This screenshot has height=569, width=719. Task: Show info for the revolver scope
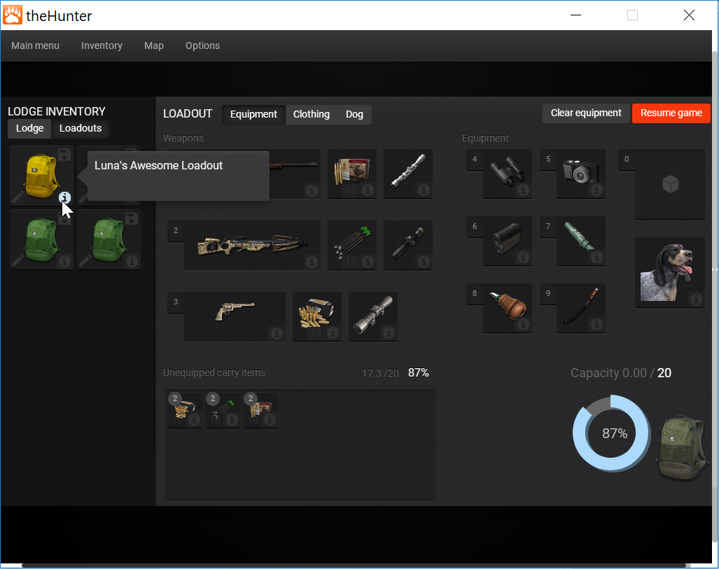(389, 333)
